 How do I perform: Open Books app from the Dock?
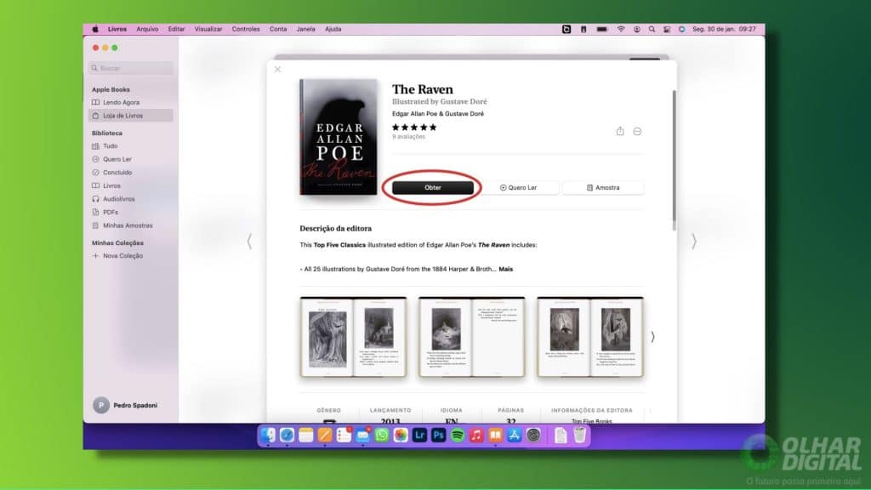click(495, 436)
